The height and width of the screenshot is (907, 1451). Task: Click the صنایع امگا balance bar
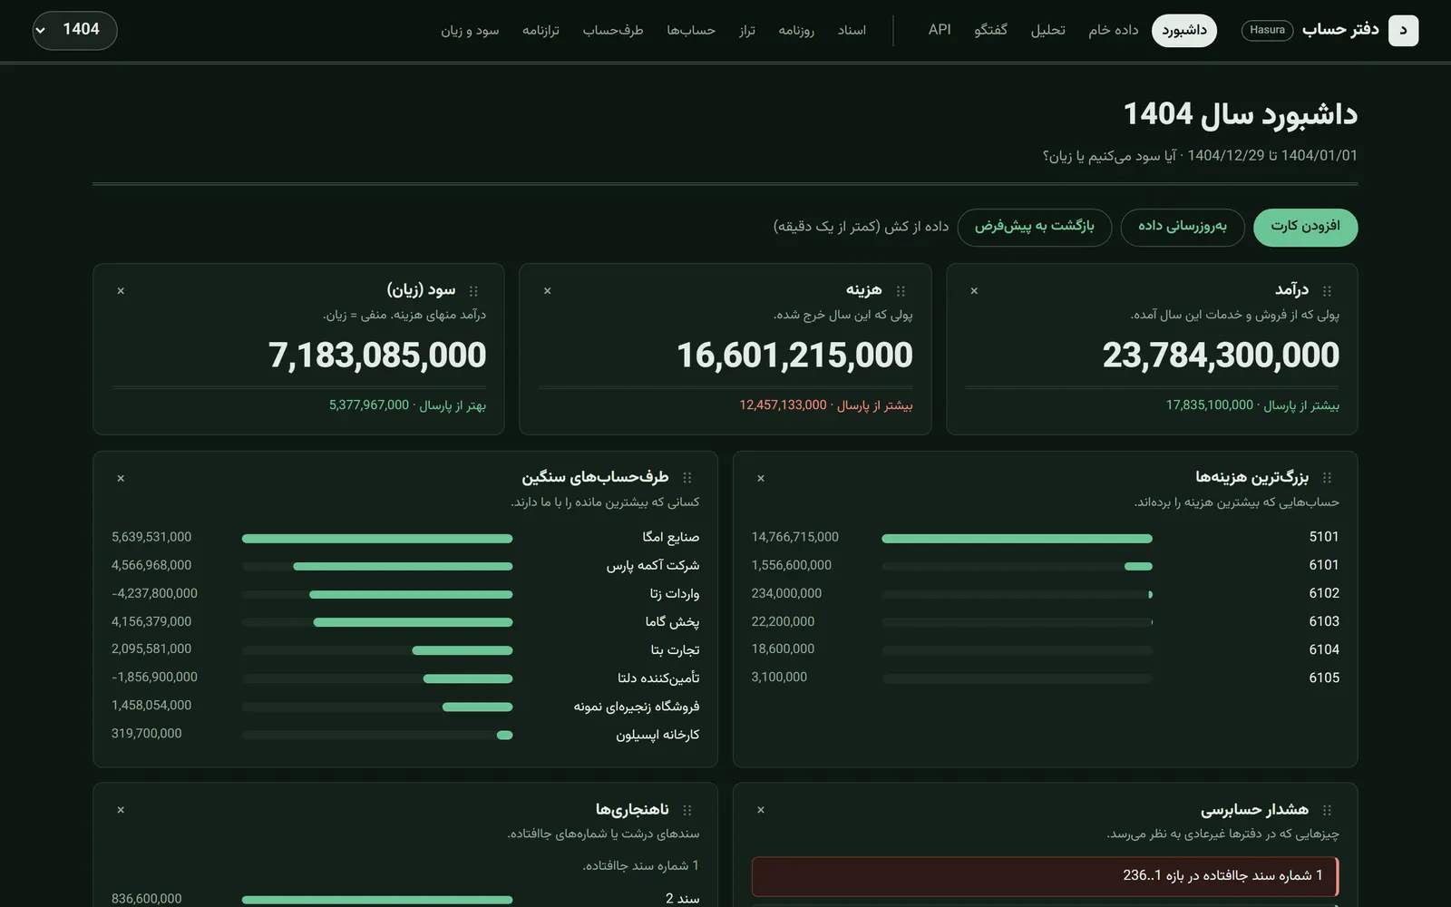coord(377,538)
